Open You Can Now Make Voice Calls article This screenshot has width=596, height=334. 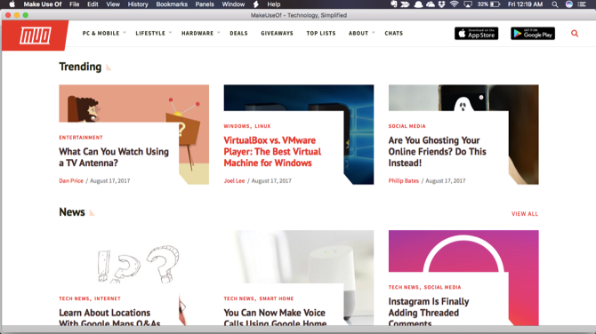[x=275, y=318]
